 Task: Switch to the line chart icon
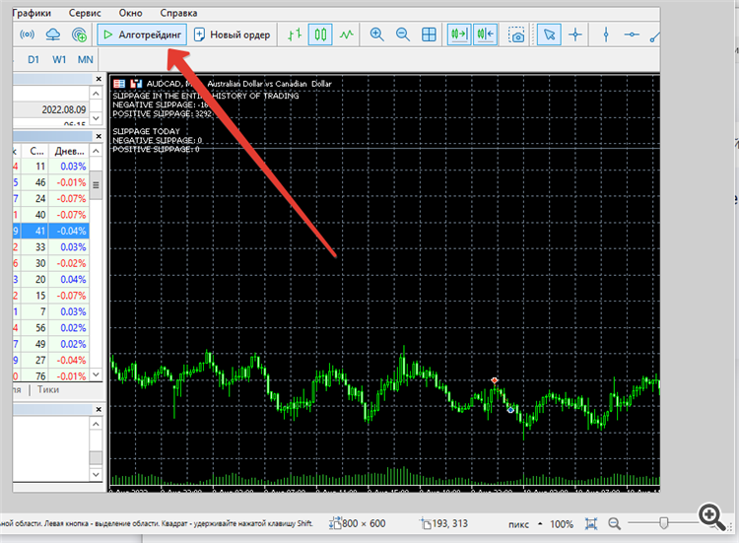coord(347,34)
